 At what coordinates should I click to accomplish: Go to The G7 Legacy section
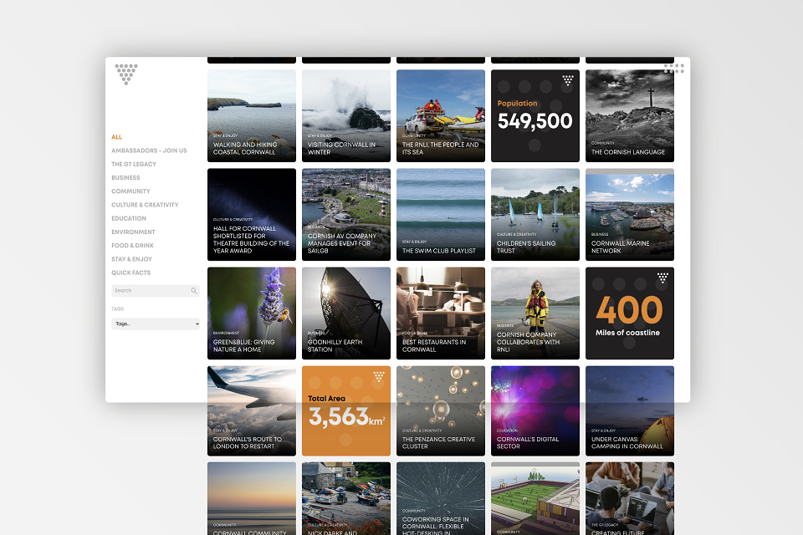(134, 164)
